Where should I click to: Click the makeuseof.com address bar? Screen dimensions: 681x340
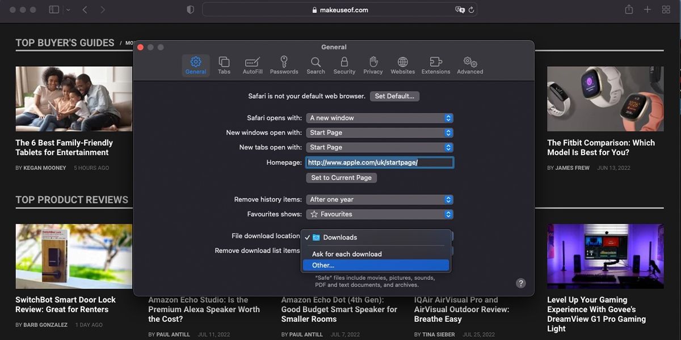coord(339,10)
